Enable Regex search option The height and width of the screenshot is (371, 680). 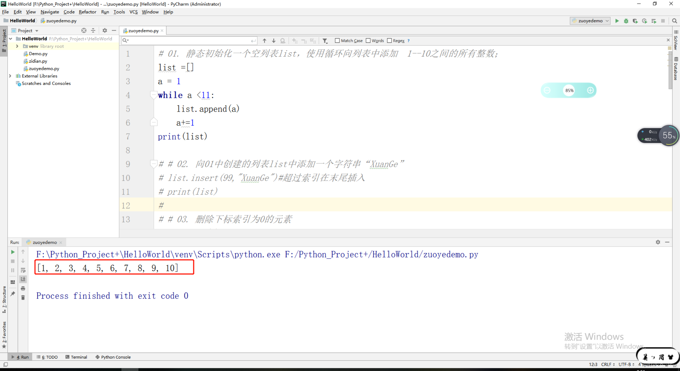tap(390, 40)
